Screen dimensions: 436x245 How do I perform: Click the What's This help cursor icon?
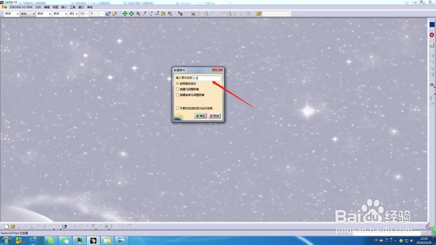tap(65, 227)
